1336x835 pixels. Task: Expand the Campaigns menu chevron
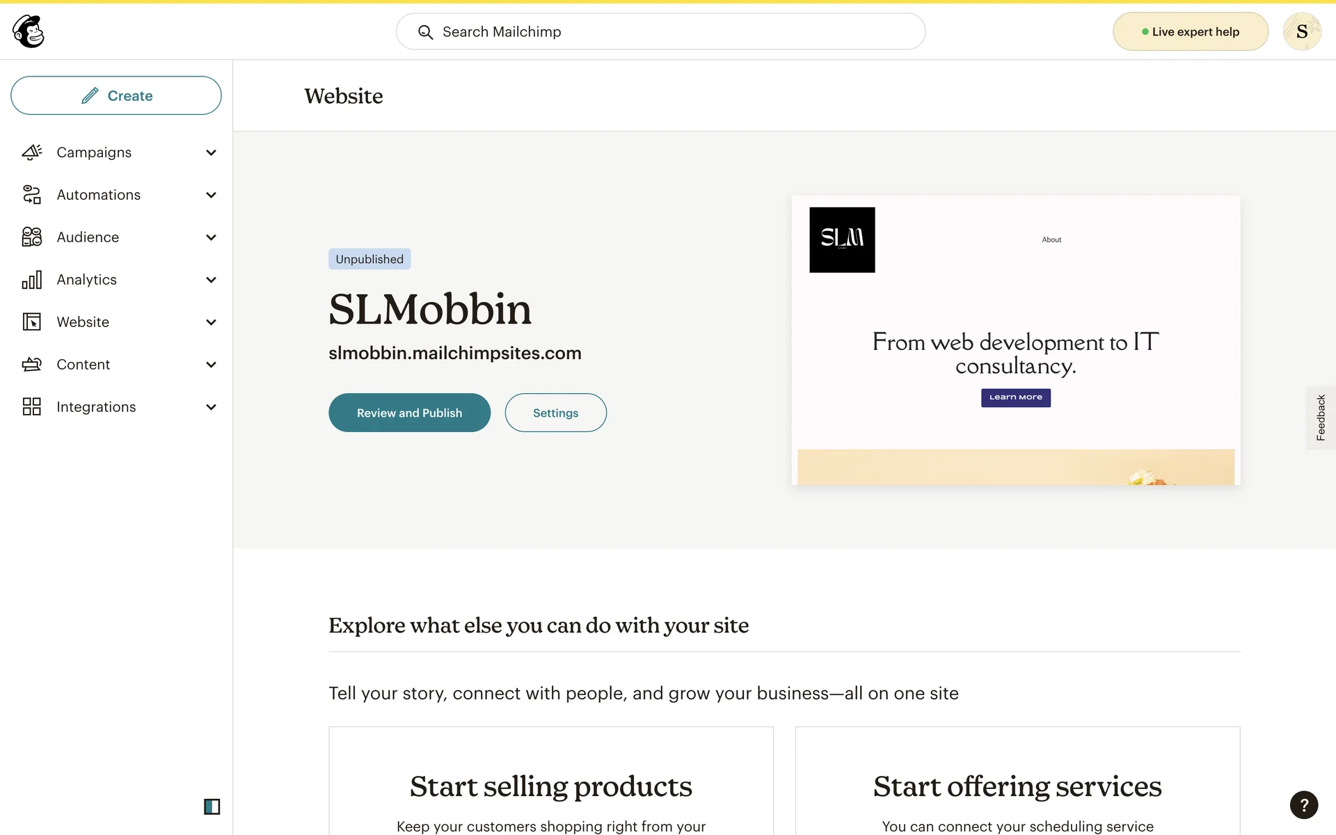tap(211, 152)
